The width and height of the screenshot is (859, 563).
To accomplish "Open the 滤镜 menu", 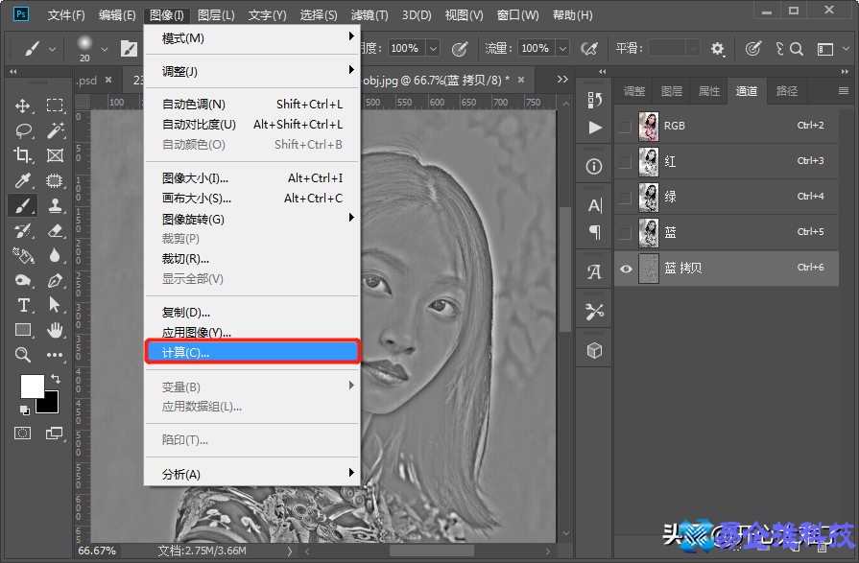I will 370,13.
